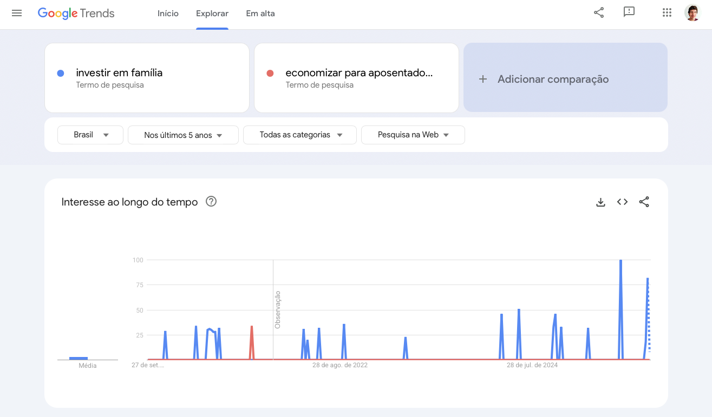This screenshot has width=712, height=417.
Task: Change the time range from Nos últimos 5 anos
Action: (x=183, y=135)
